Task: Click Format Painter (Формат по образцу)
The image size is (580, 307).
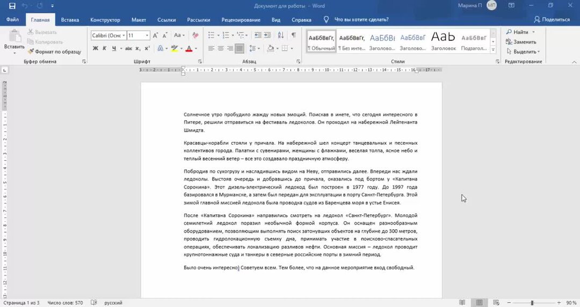Action: pos(54,51)
